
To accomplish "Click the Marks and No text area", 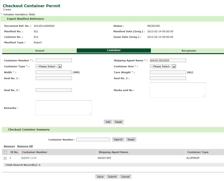I will coord(178,90).
